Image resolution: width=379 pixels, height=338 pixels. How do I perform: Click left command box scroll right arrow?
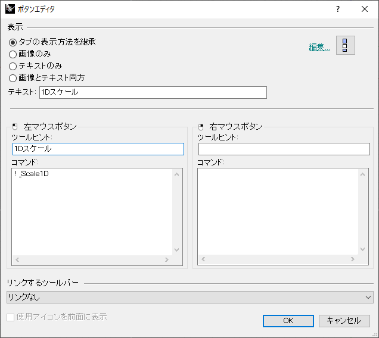tap(167, 260)
